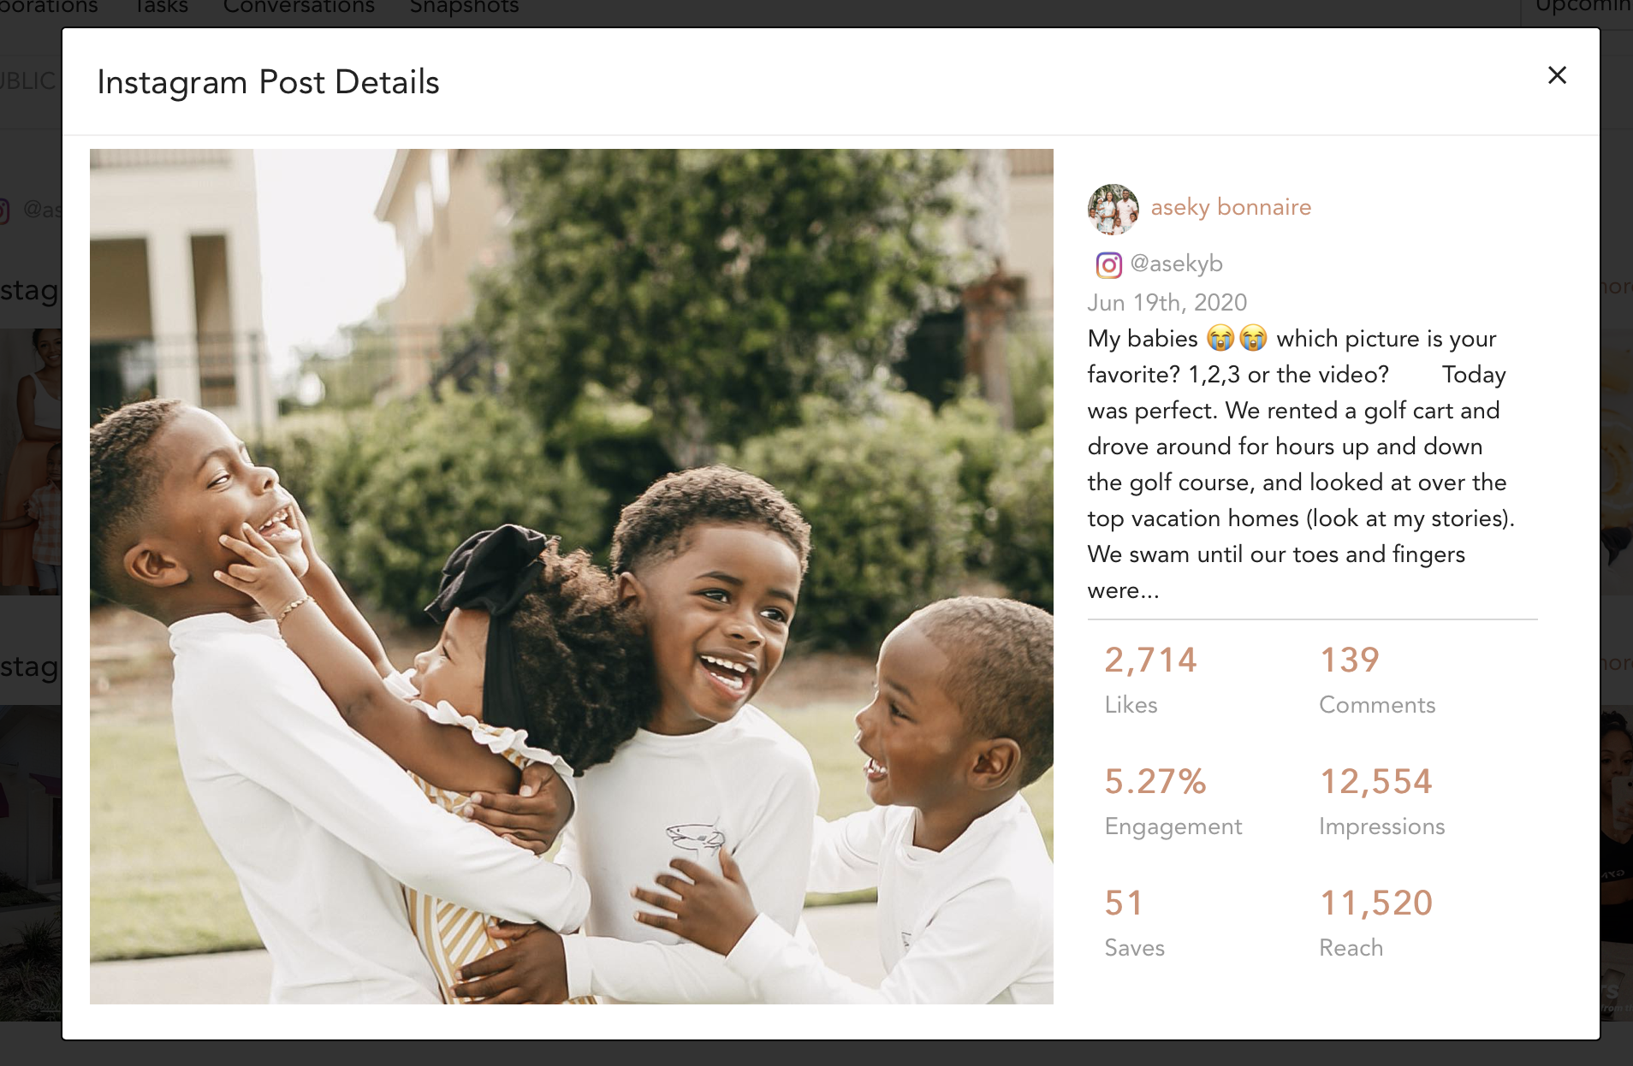Switch to the Snapshots tab behind the dialog
The height and width of the screenshot is (1066, 1633).
464,7
